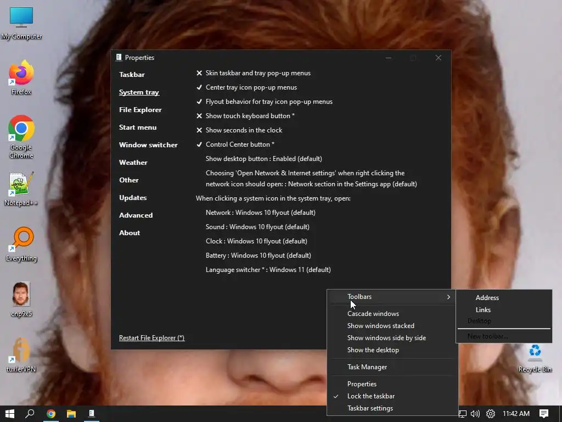Click the settings gear tray icon

coord(491,414)
